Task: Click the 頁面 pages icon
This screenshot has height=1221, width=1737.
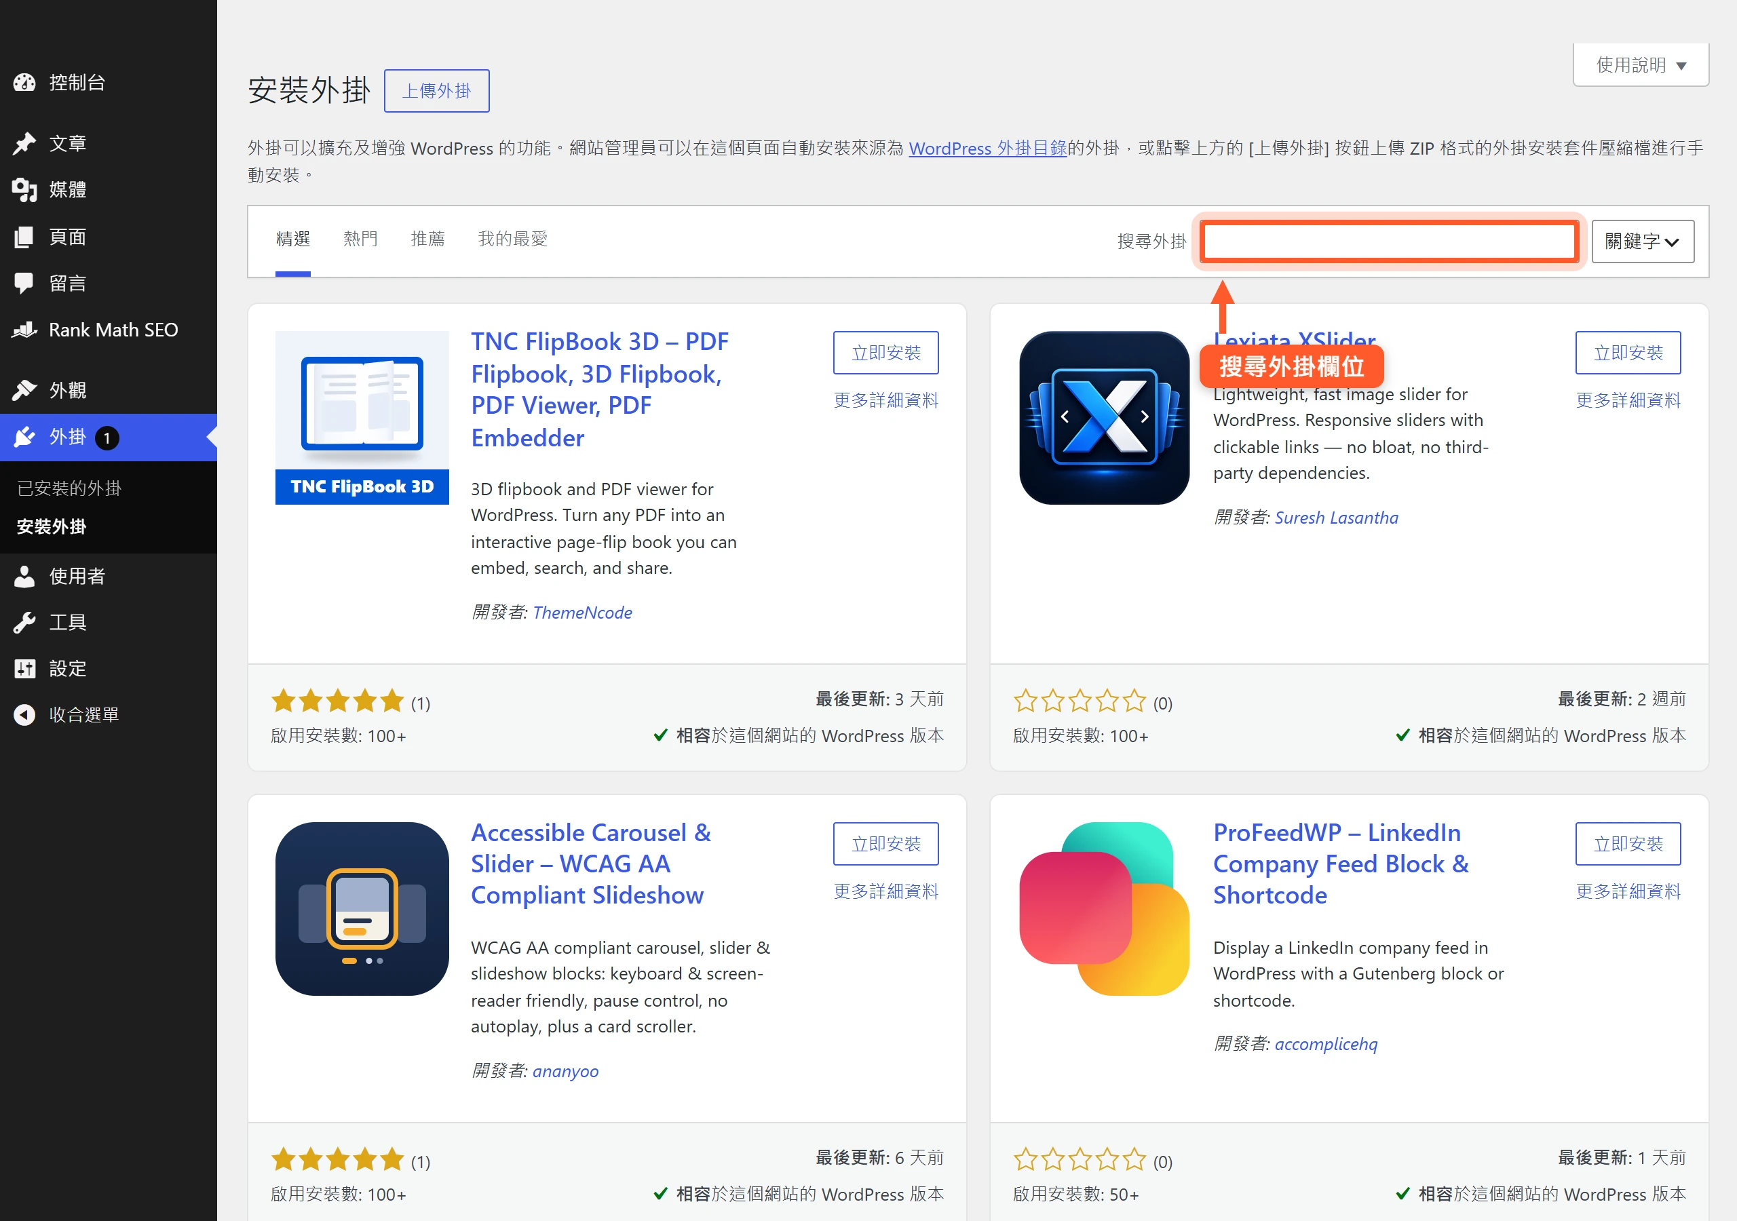Action: click(24, 237)
